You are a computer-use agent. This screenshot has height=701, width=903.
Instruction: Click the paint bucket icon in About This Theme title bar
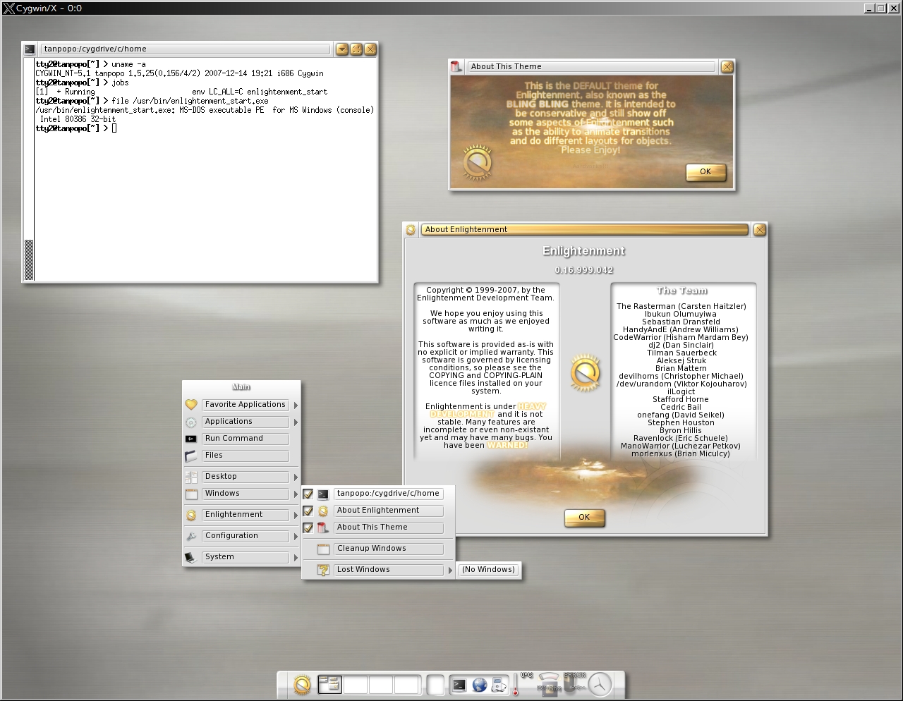pos(456,67)
